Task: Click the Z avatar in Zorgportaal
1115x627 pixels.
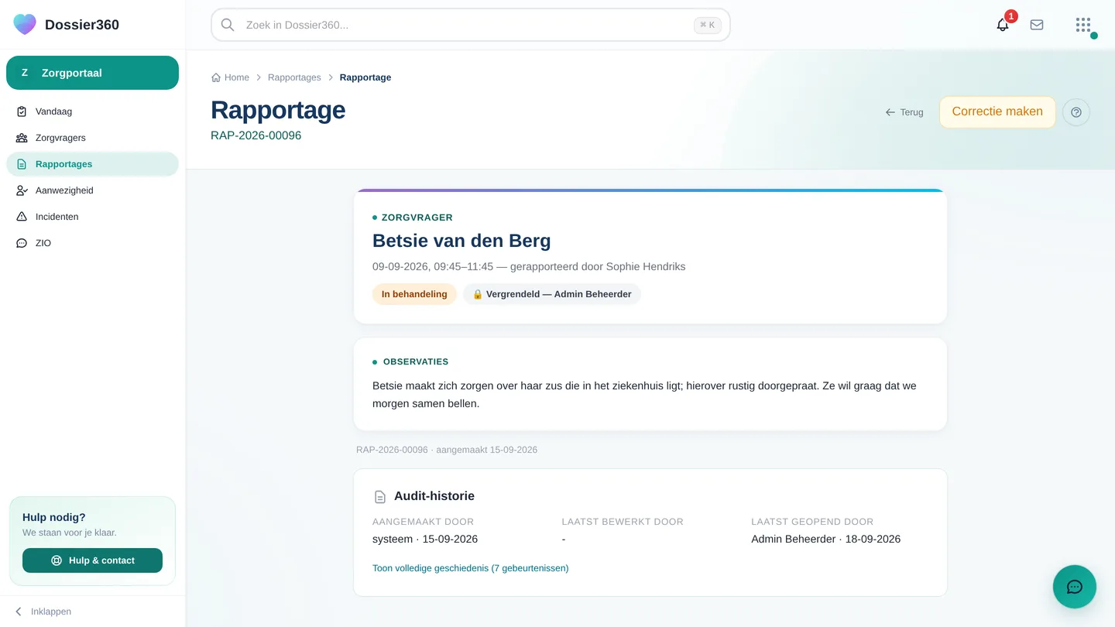Action: point(25,73)
